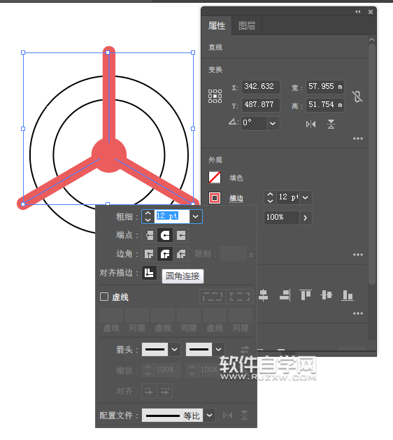Click vertical align bottom icon
Image resolution: width=393 pixels, height=440 pixels.
[348, 295]
